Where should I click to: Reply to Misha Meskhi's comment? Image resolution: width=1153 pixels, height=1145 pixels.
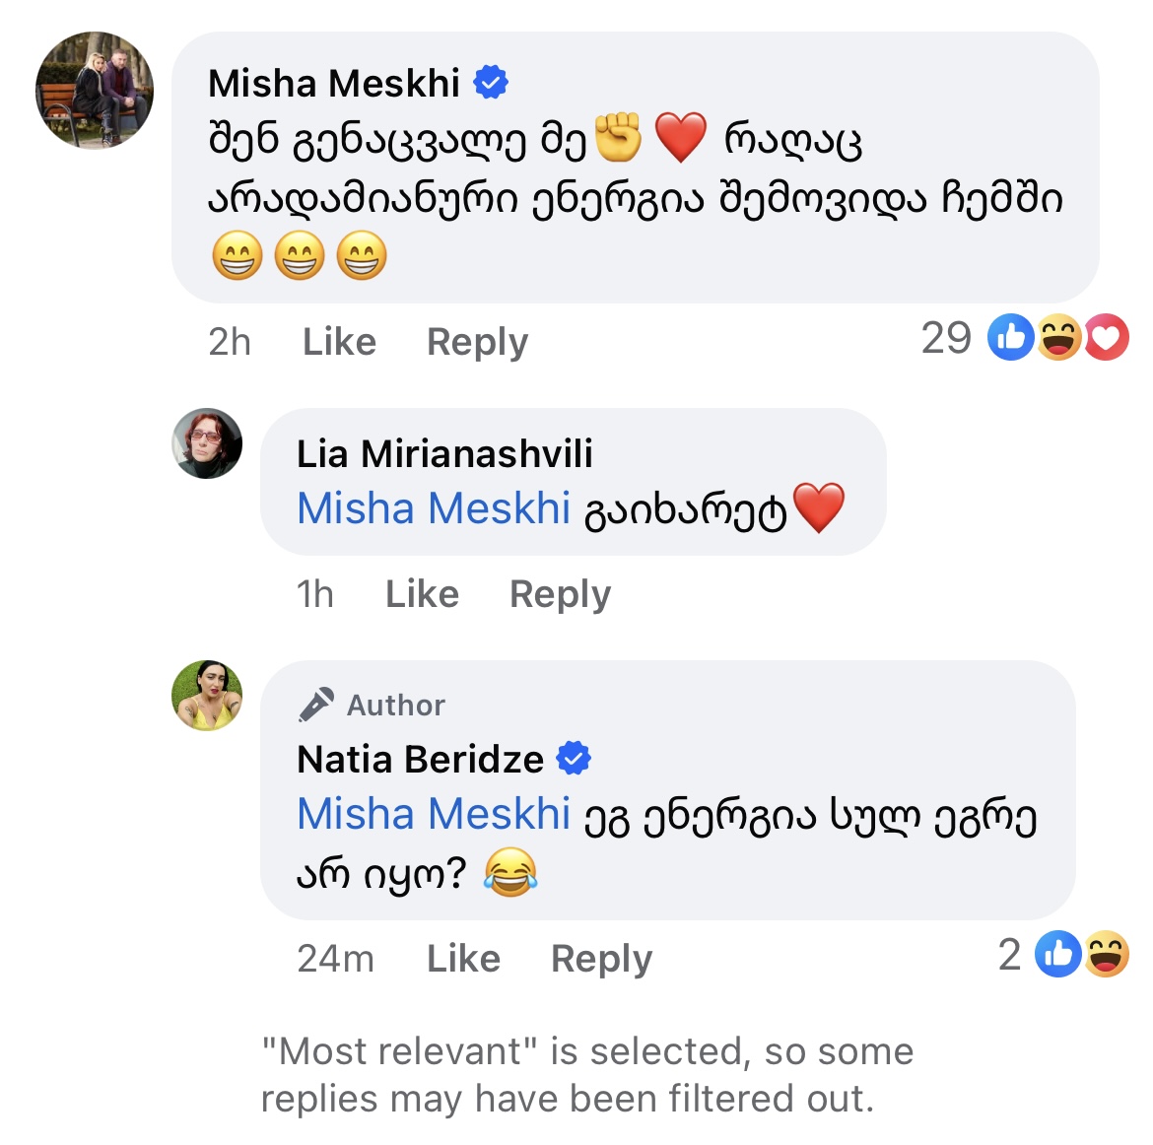click(x=477, y=342)
